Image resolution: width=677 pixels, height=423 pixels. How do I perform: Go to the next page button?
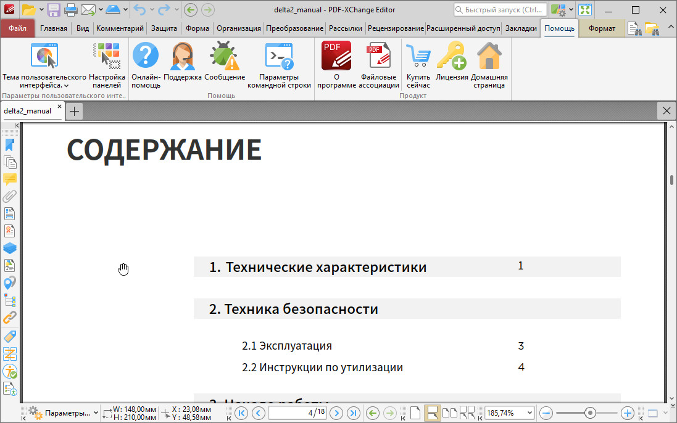(x=336, y=413)
